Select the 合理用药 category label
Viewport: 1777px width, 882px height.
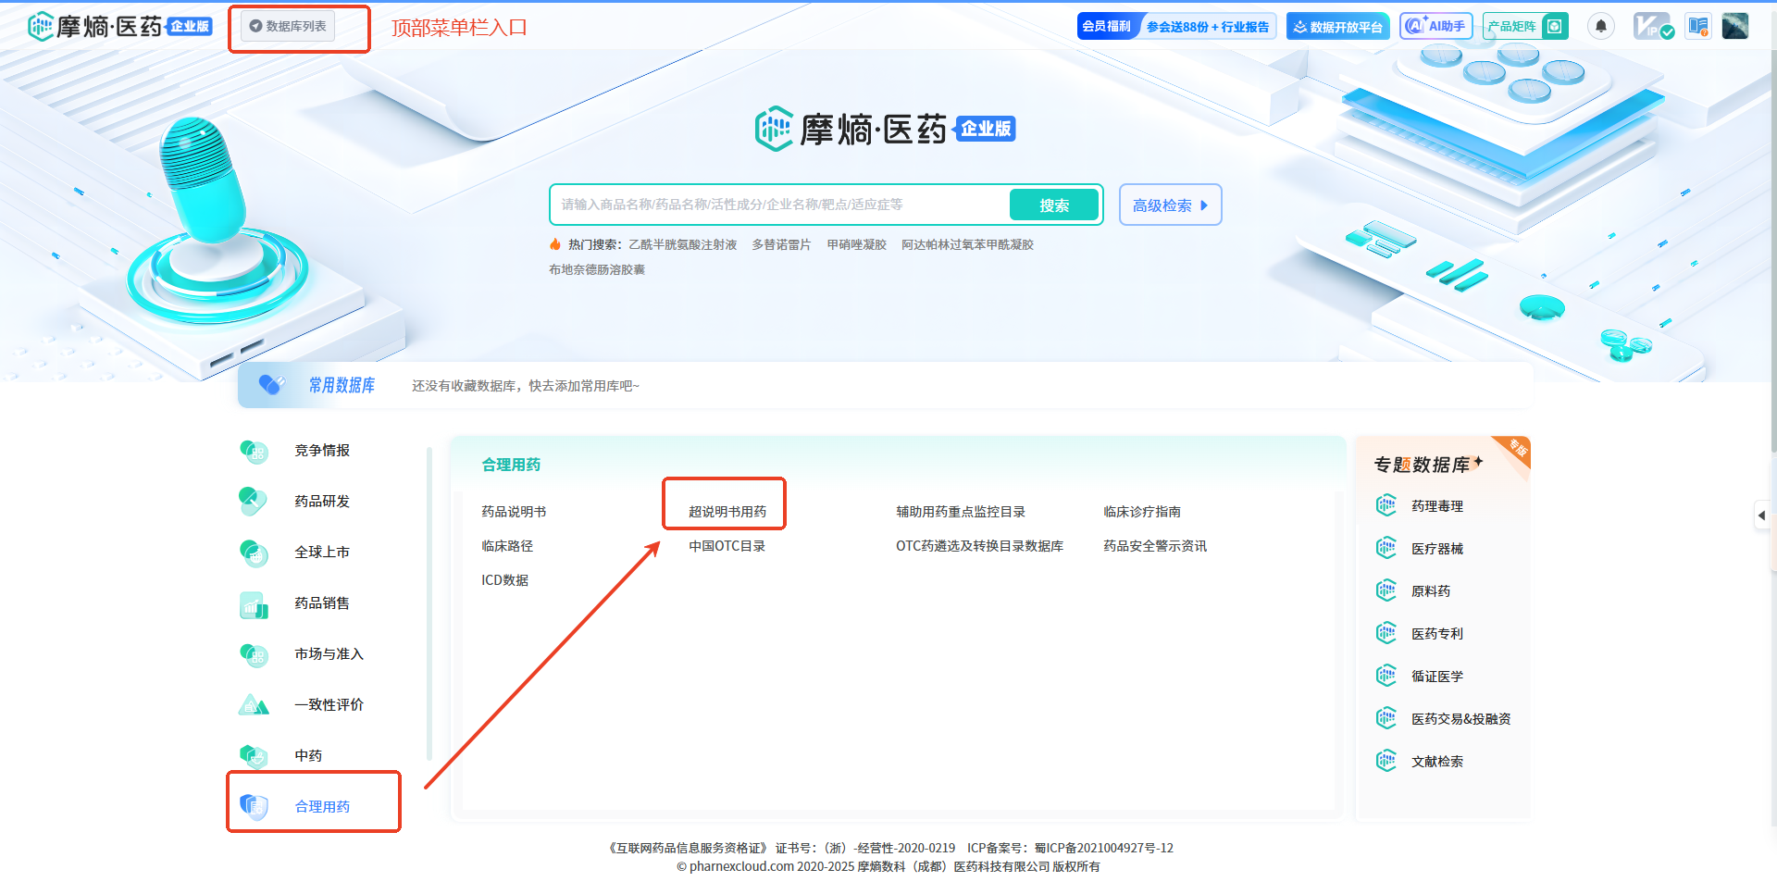322,807
